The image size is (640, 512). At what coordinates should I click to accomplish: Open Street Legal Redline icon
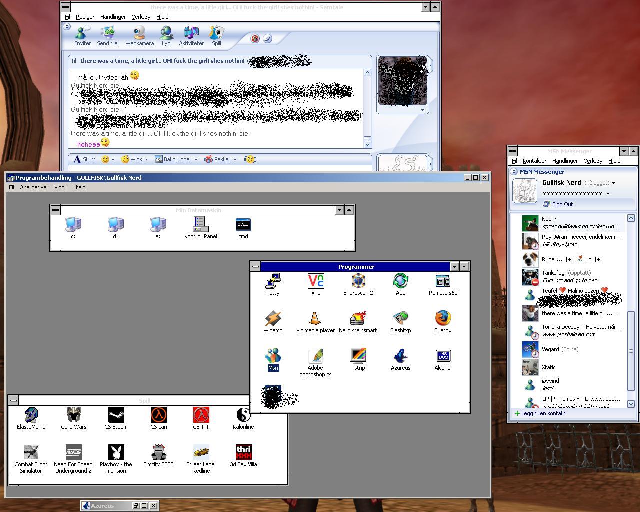[x=201, y=459]
